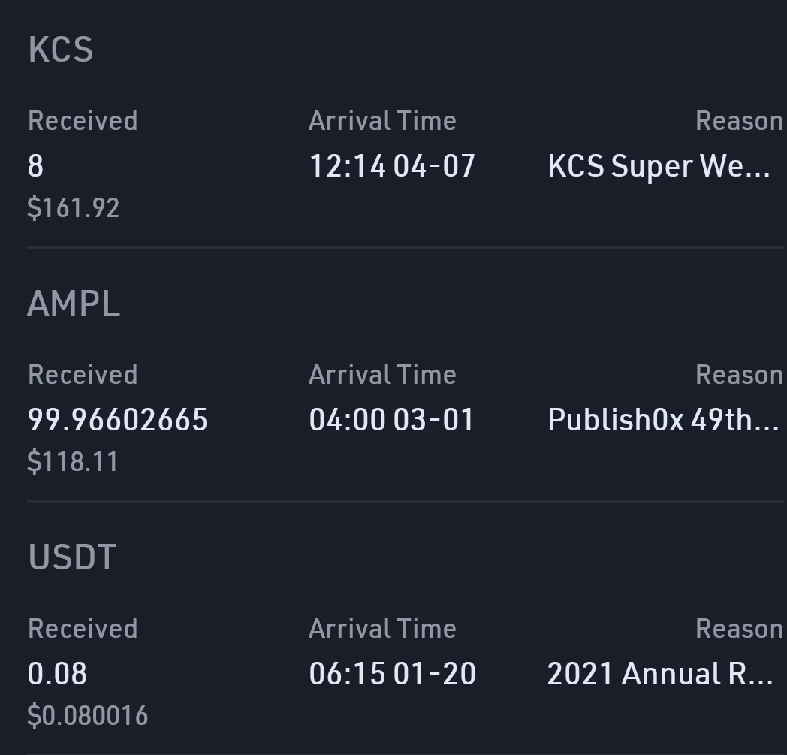This screenshot has height=755, width=787.
Task: Click arrival time 12:14 04-07
Action: point(392,166)
